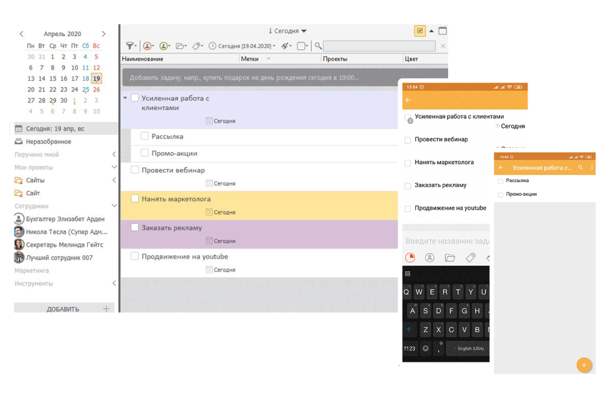Go to previous month in calendar
The height and width of the screenshot is (404, 616).
click(22, 34)
